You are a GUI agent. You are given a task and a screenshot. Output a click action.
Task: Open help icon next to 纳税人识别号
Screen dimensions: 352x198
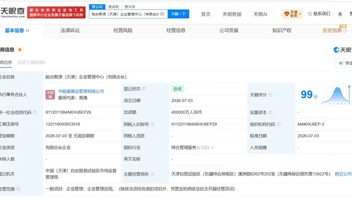pos(152,124)
